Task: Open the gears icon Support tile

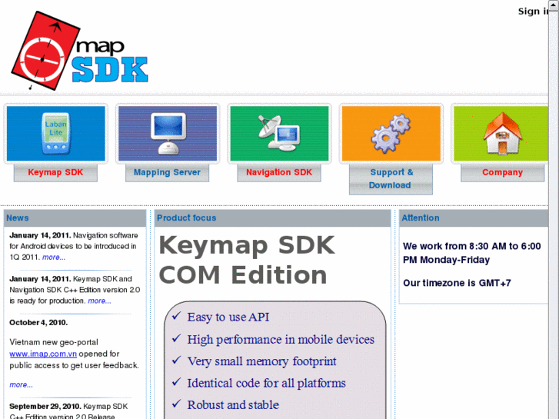Action: click(391, 133)
